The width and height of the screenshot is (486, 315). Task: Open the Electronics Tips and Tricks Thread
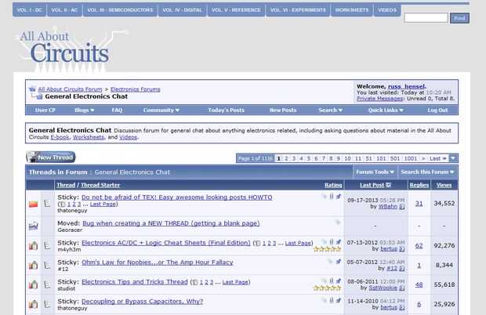pos(135,282)
